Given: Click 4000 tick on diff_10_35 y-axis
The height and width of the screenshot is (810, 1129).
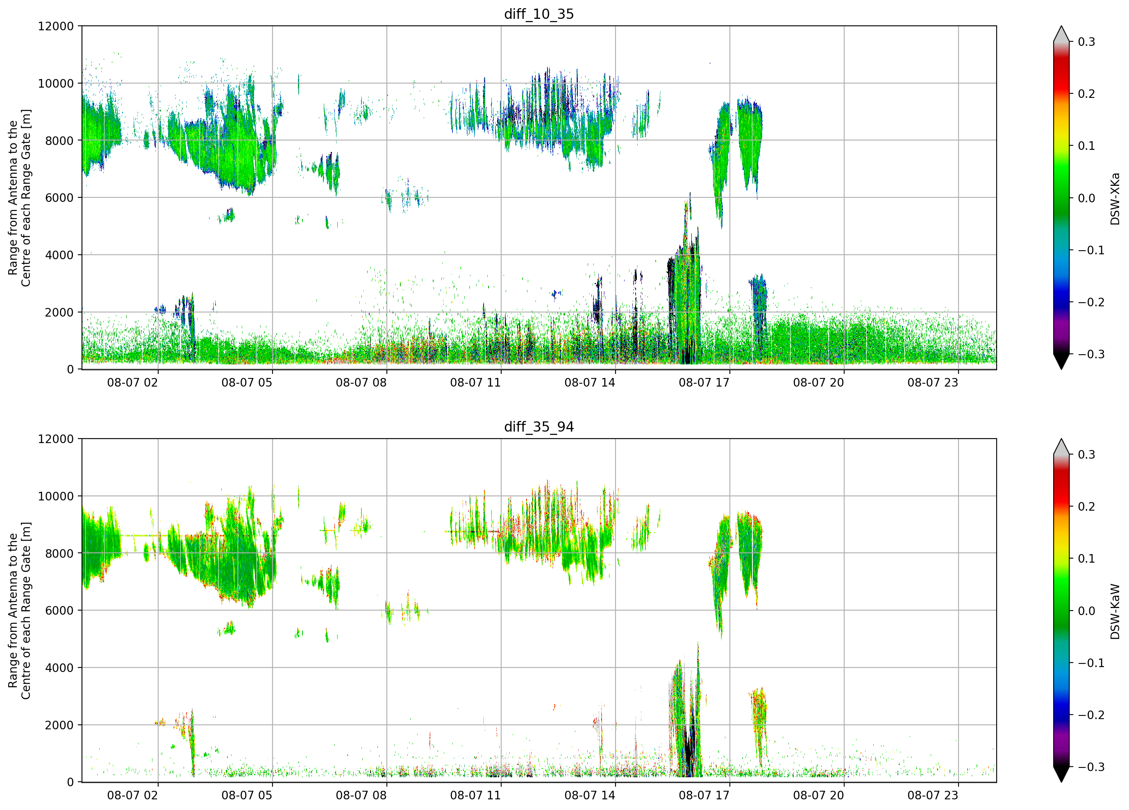Looking at the screenshot, I should (59, 255).
